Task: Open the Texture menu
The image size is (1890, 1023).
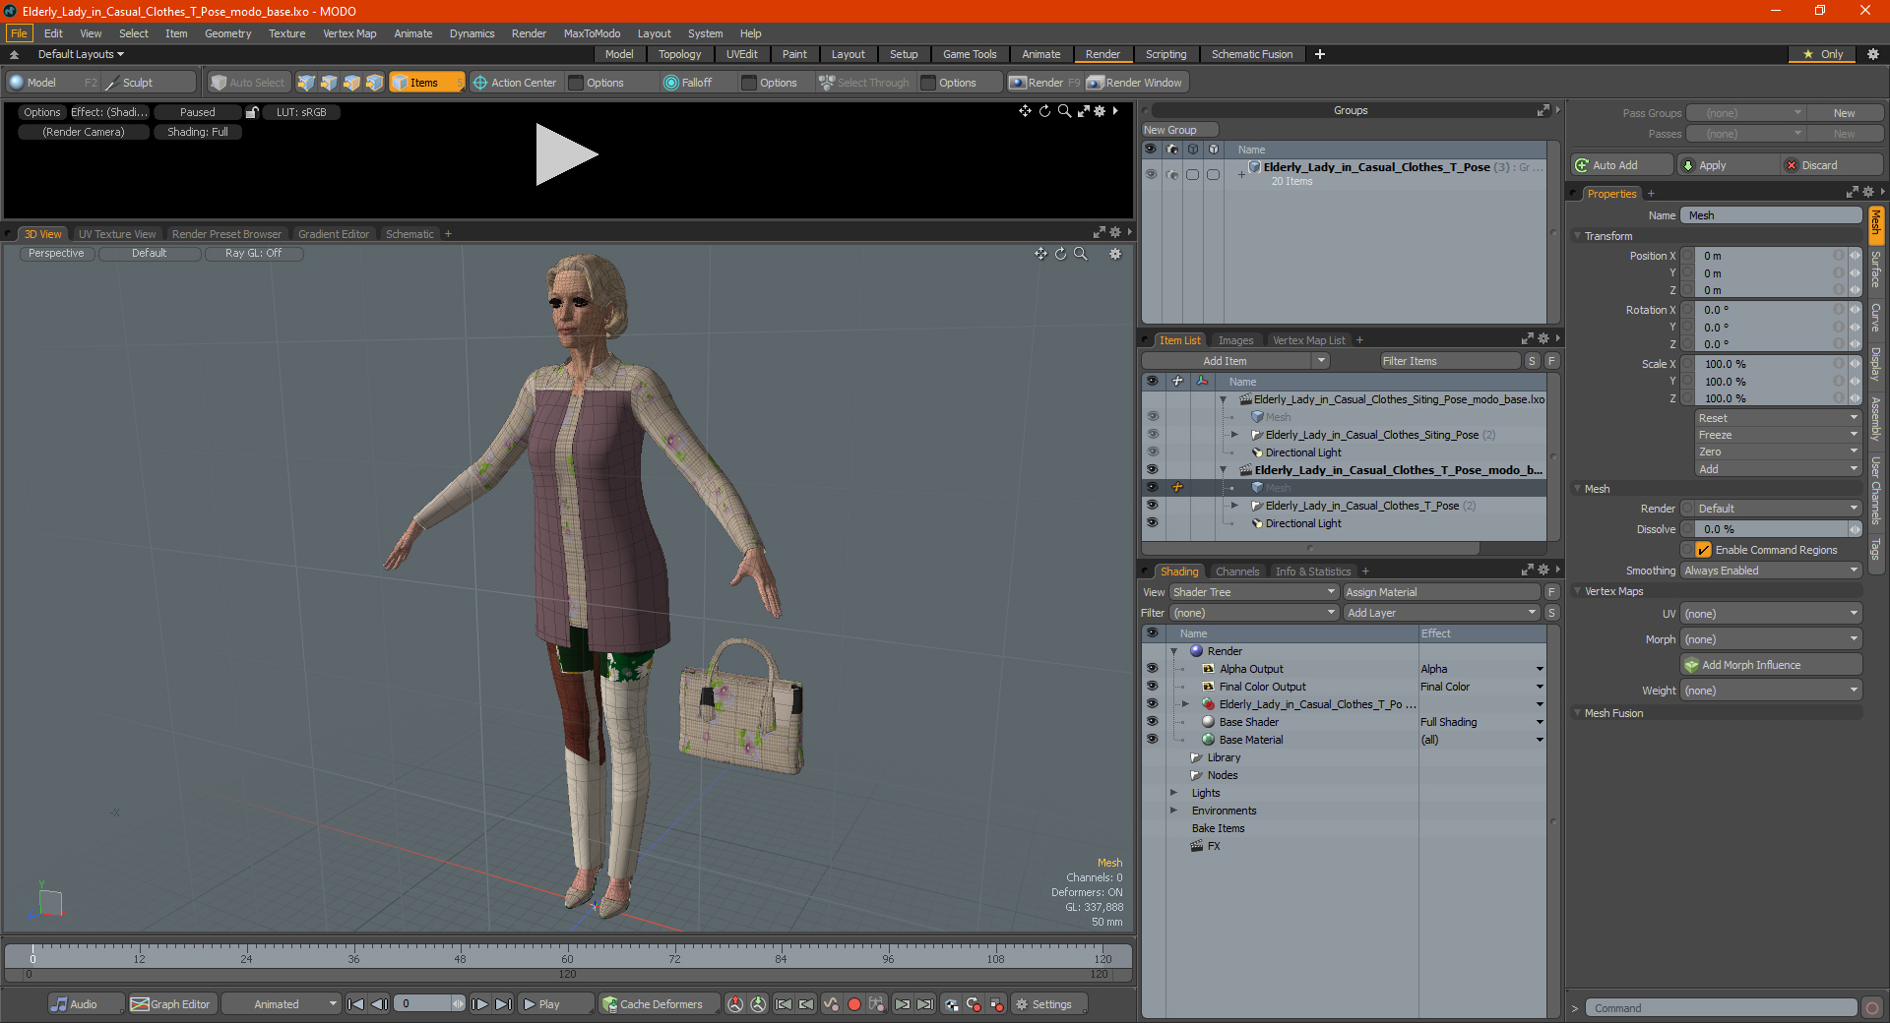Action: pyautogui.click(x=286, y=33)
